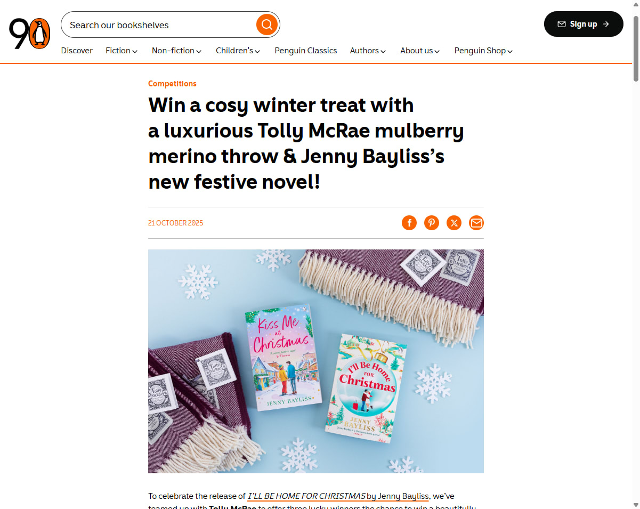Expand the Fiction dropdown menu
Image resolution: width=640 pixels, height=509 pixels.
[x=121, y=51]
